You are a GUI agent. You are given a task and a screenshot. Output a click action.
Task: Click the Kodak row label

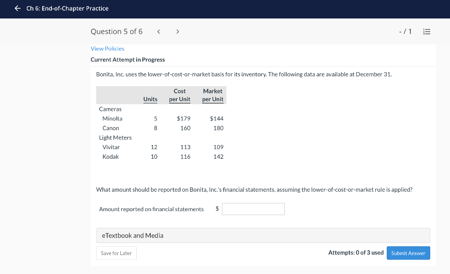[x=111, y=157]
